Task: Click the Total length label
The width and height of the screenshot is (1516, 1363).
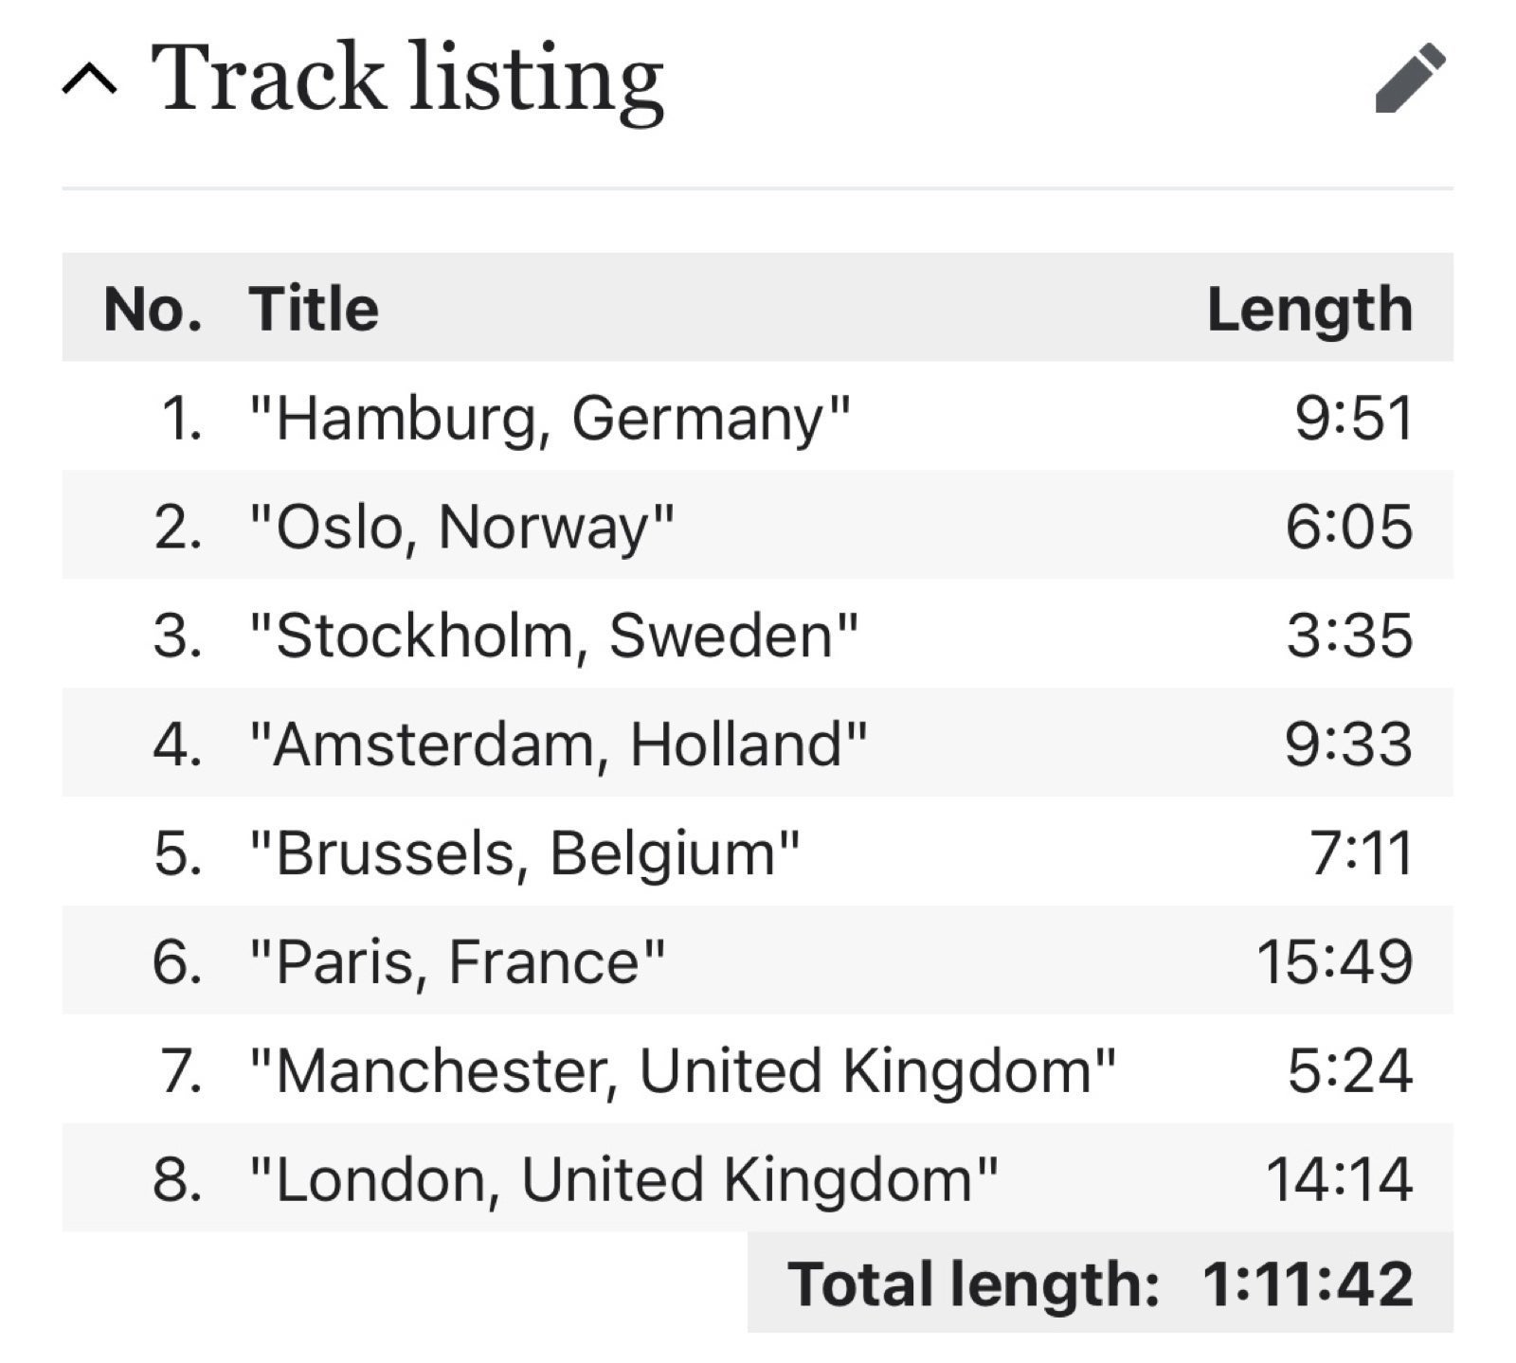Action: point(973,1284)
